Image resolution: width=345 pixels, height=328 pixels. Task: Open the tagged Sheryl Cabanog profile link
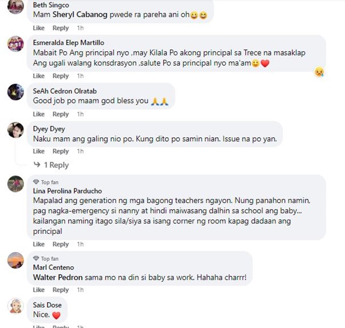pos(80,15)
